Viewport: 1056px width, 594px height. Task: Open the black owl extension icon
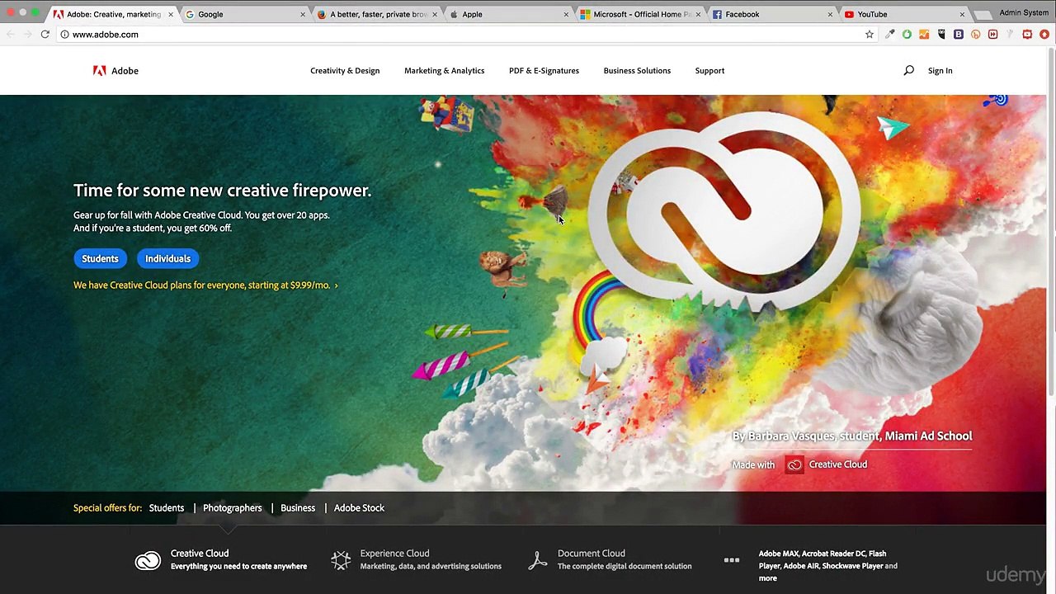click(941, 35)
